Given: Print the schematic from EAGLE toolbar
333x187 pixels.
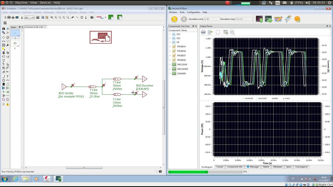Looking at the screenshot, I should (x=13, y=17).
